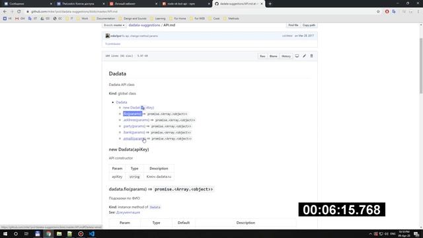This screenshot has height=238, width=423.
Task: Open the Cook bookmarks folder
Action: pyautogui.click(x=214, y=19)
